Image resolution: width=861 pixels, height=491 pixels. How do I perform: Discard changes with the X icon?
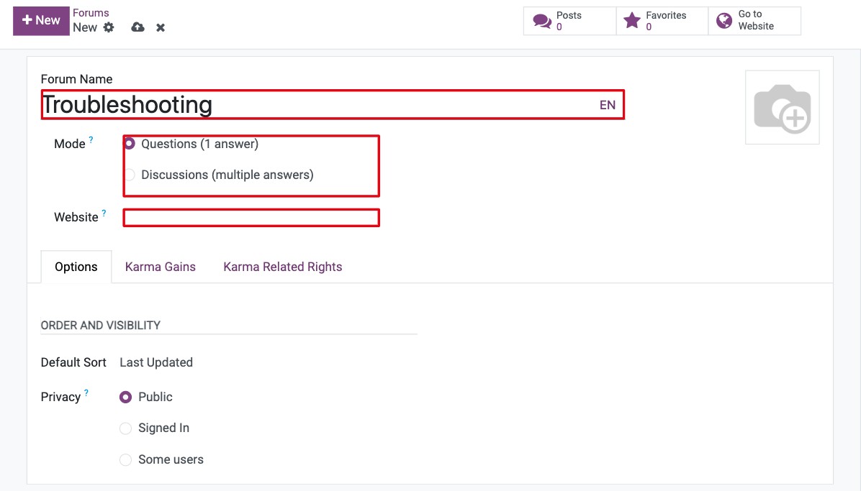[x=161, y=27]
